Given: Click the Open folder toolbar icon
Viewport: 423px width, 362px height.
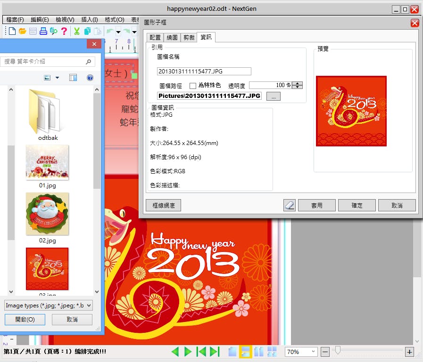Looking at the screenshot, I should point(22,32).
